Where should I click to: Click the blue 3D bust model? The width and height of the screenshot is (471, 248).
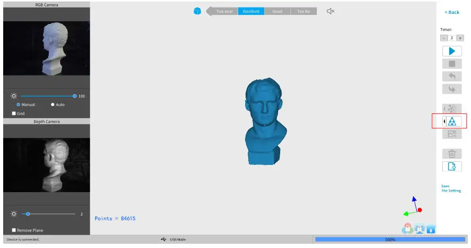click(x=266, y=121)
